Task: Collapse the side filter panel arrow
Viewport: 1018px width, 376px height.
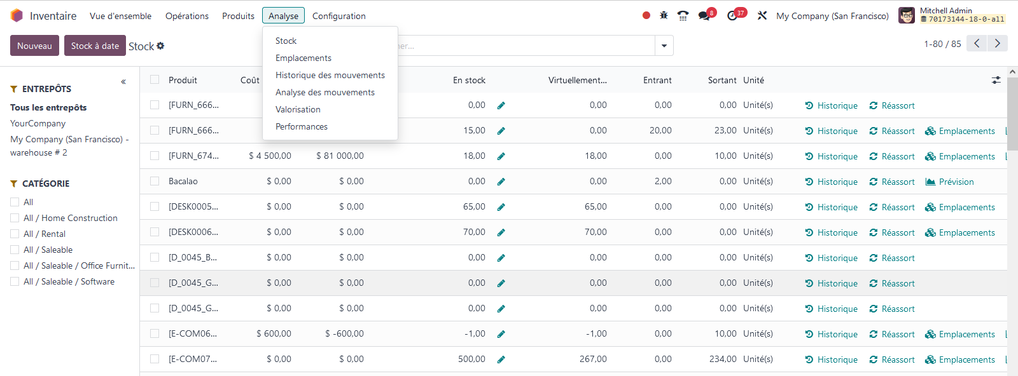Action: point(123,82)
